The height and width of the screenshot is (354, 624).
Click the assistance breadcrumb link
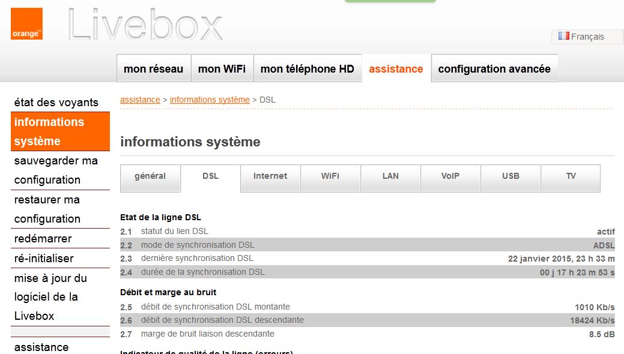(140, 100)
